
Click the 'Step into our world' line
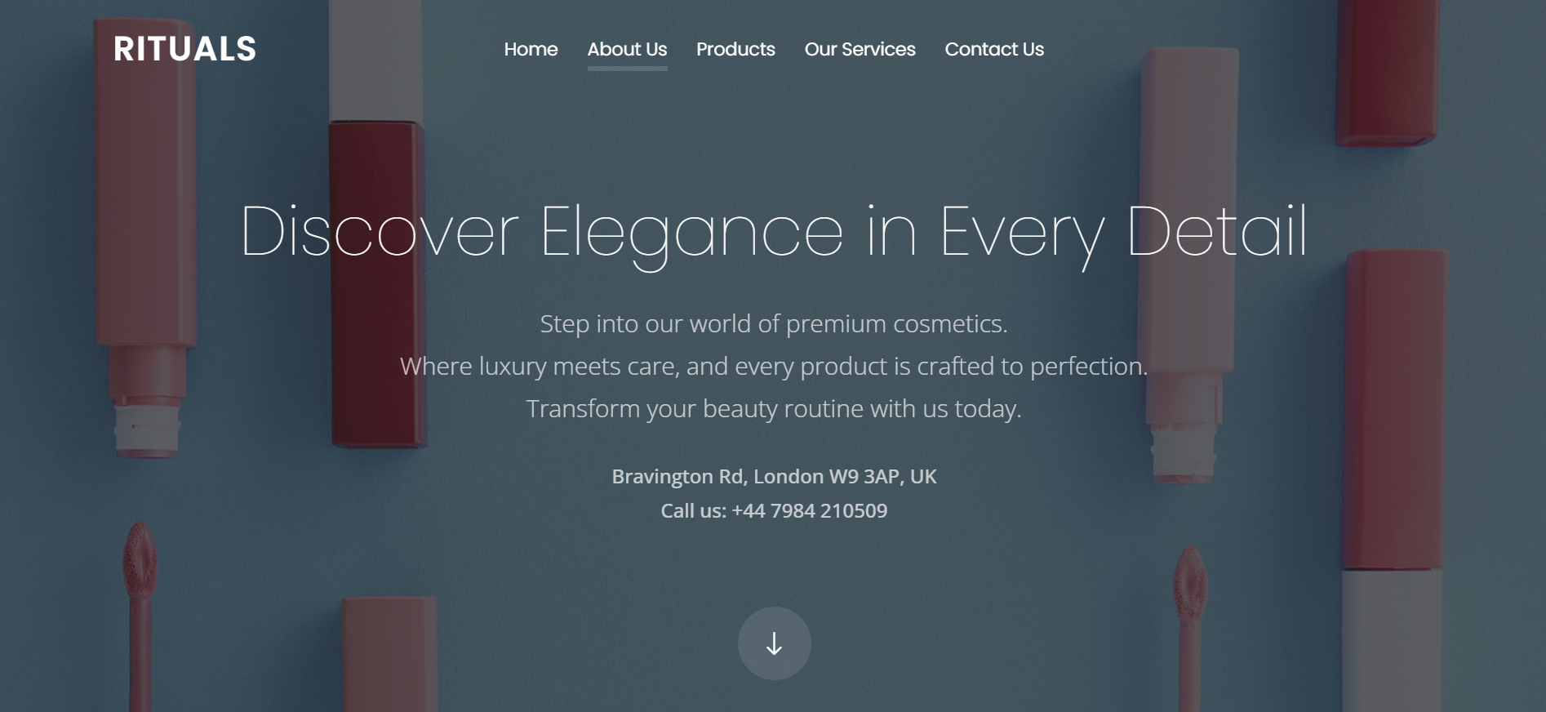[x=774, y=324]
